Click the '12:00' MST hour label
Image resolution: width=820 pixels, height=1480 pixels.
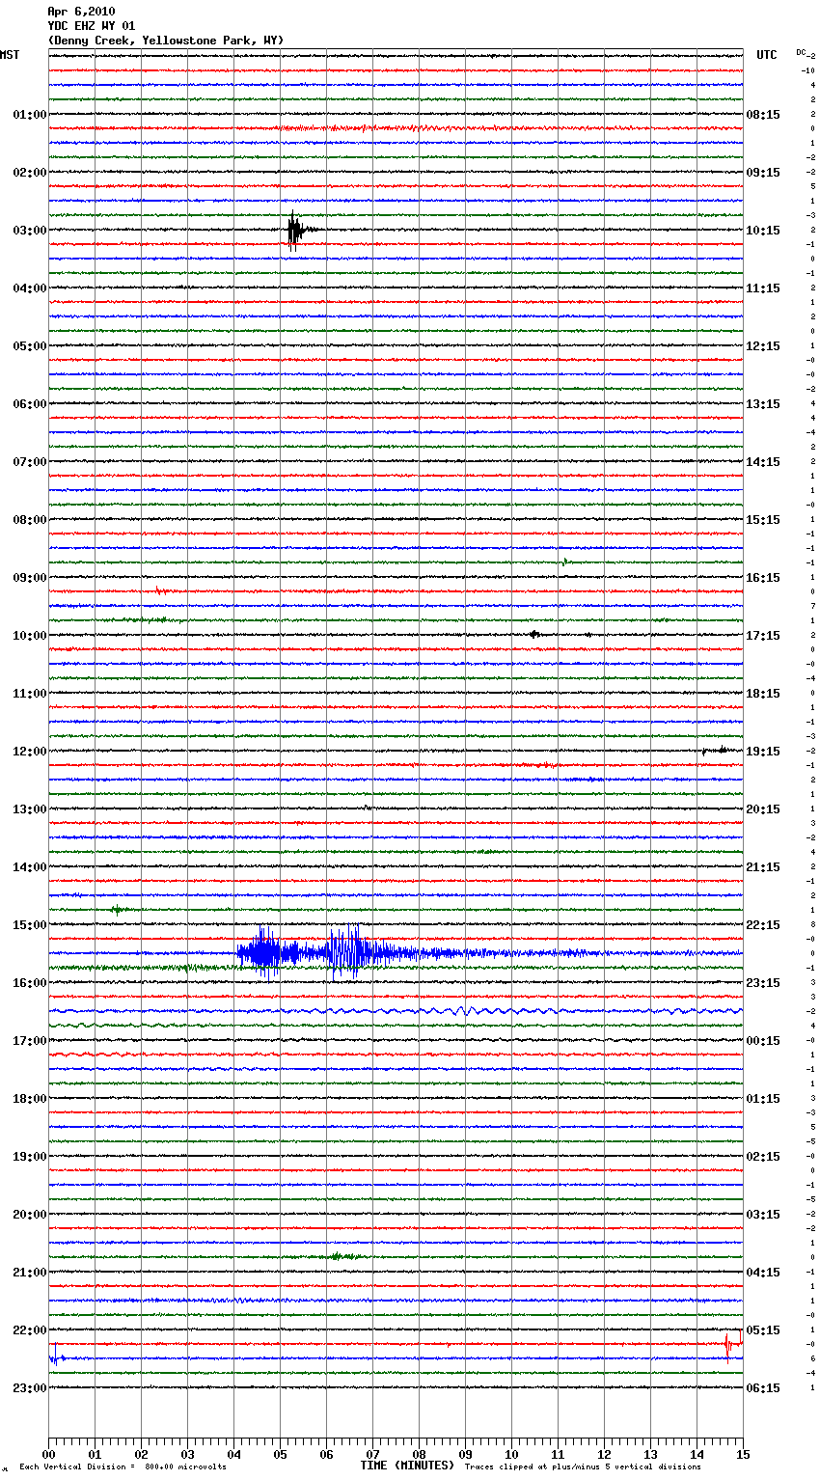(x=29, y=752)
